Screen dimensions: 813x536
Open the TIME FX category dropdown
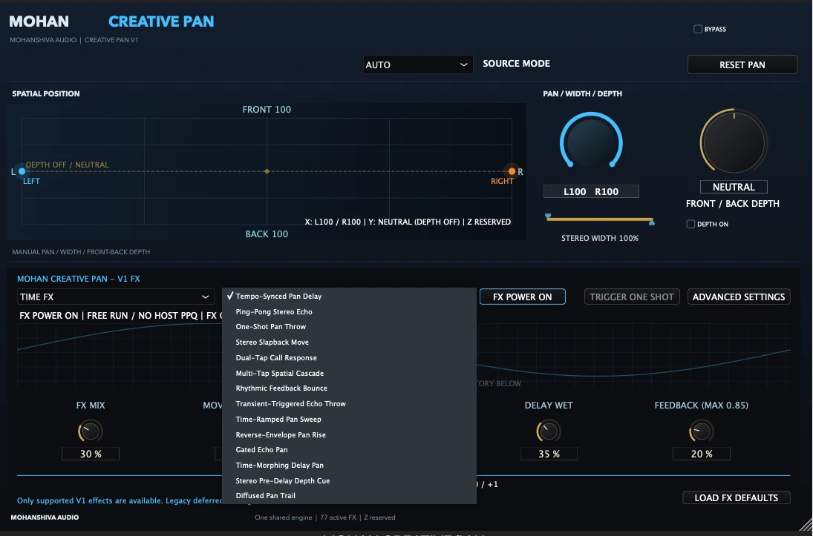coord(116,297)
